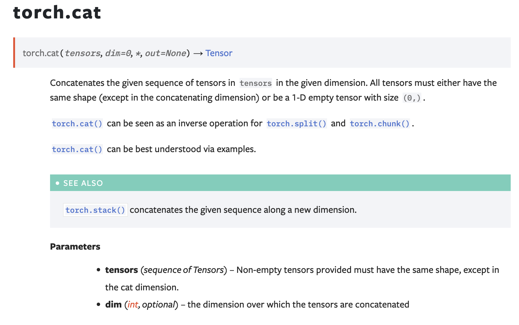519x325 pixels.
Task: Click the SEE ALSO banner title
Action: (x=83, y=183)
